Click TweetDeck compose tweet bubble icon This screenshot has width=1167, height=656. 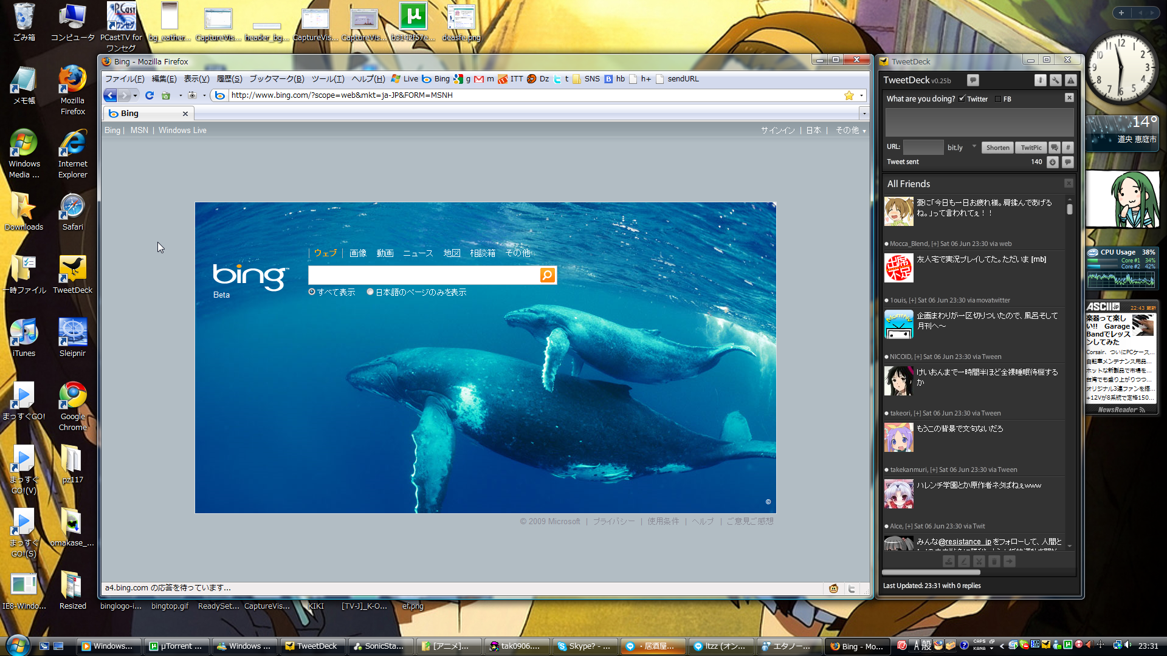tap(972, 80)
